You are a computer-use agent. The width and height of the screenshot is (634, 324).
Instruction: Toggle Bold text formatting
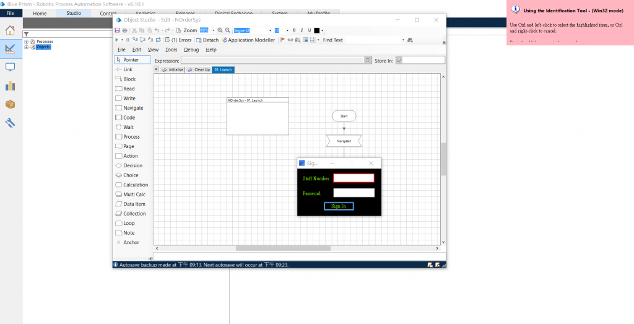click(x=294, y=30)
